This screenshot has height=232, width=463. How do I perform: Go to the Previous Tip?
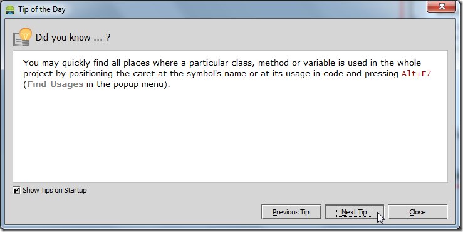pyautogui.click(x=291, y=212)
